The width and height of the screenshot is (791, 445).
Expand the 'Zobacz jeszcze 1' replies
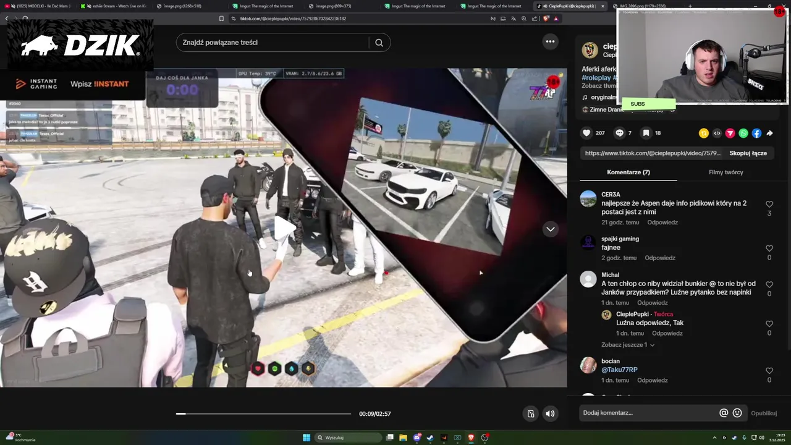coord(628,345)
